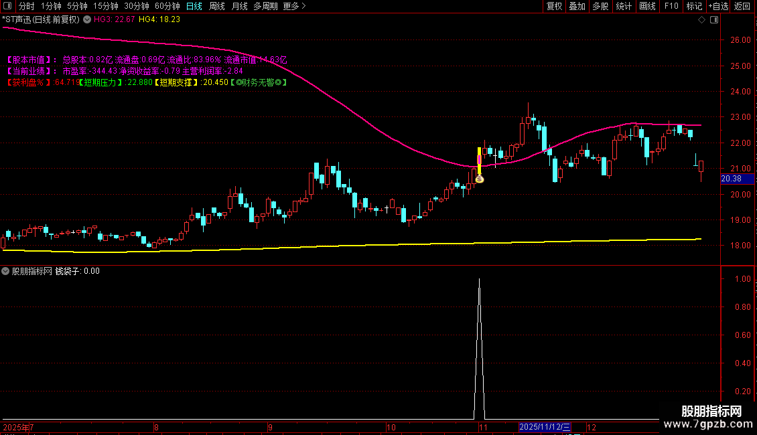
Task: Click the white indicator spike peak in sub-chart
Action: 479,279
